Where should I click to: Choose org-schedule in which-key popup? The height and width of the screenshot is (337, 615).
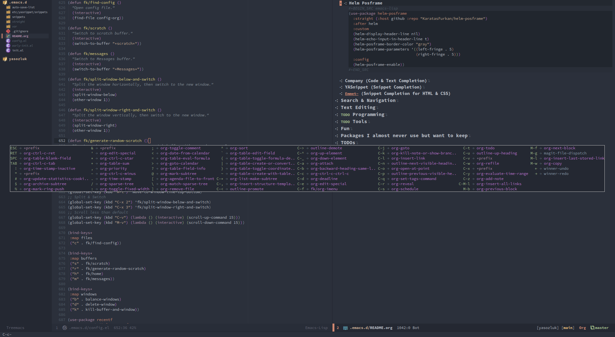405,189
